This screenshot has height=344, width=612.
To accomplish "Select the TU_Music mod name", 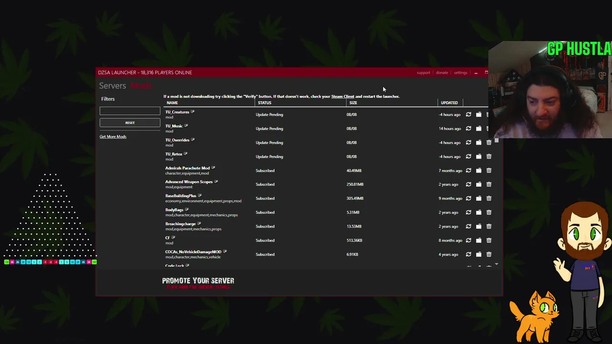I will tap(174, 126).
